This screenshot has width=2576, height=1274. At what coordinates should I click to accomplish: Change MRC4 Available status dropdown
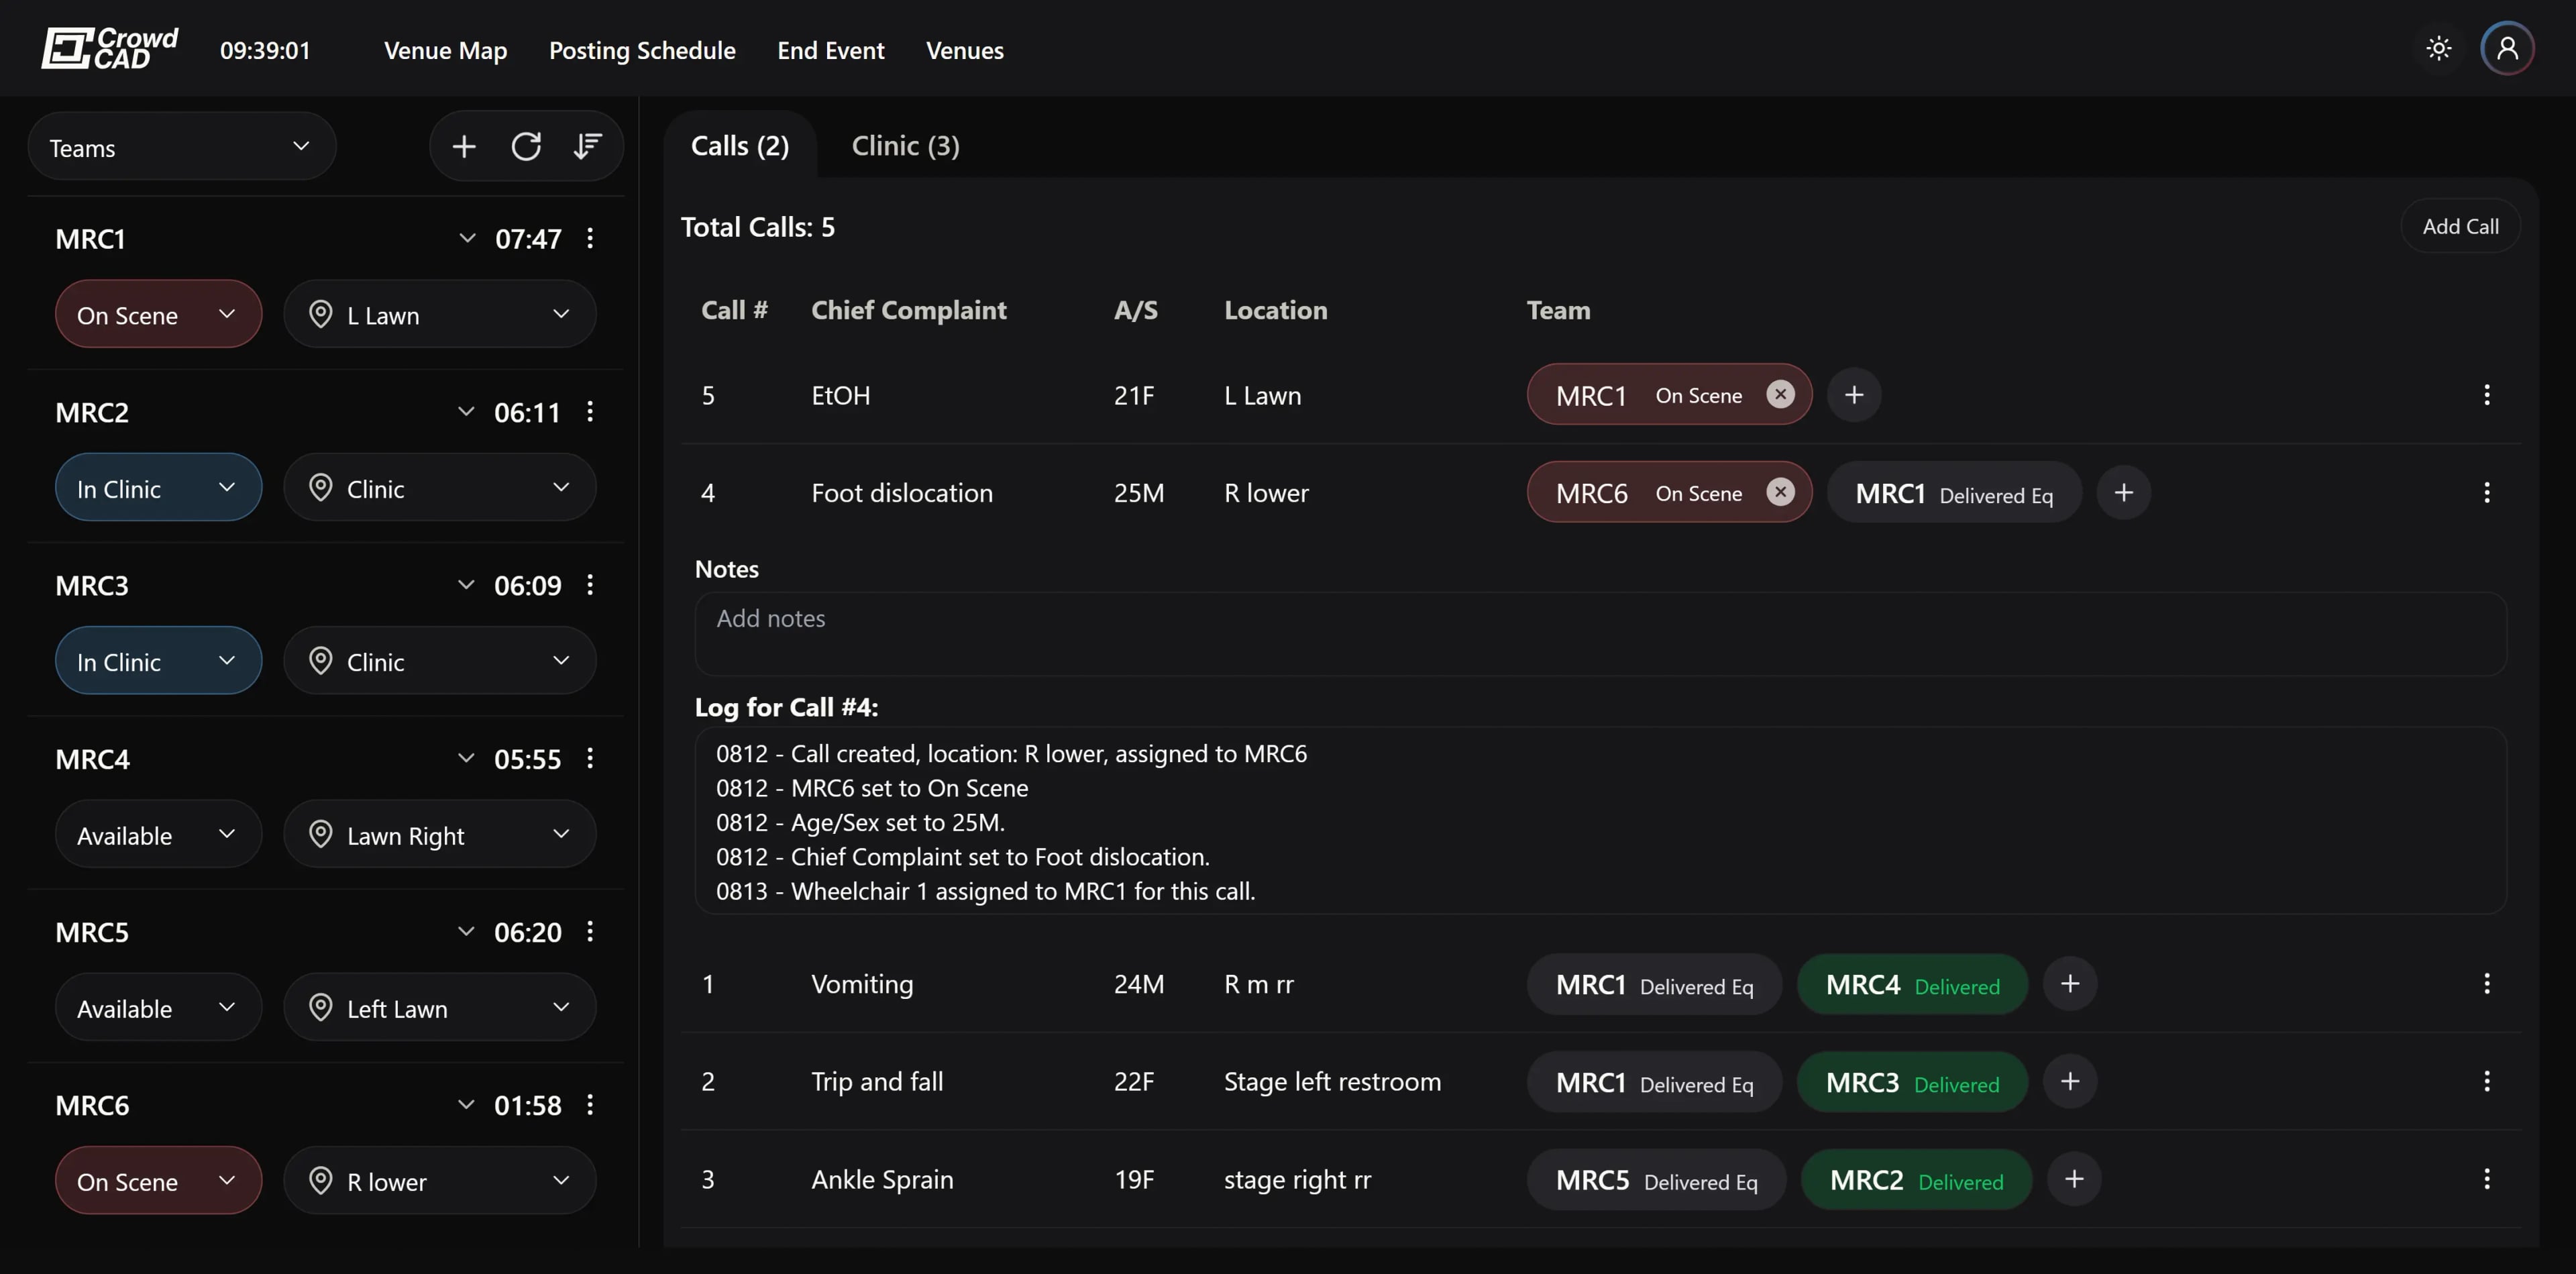pyautogui.click(x=158, y=834)
